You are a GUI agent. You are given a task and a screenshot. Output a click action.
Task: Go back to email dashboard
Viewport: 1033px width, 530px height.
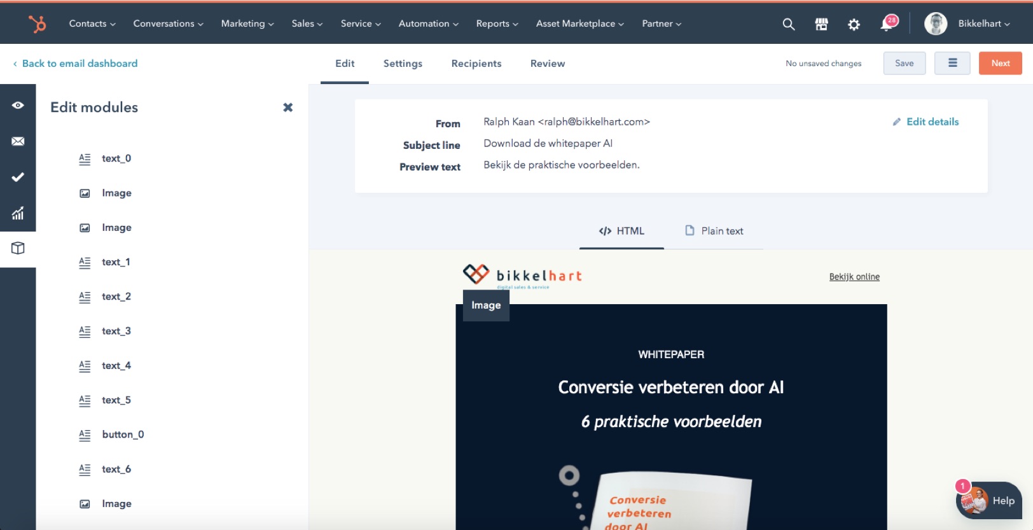click(75, 64)
